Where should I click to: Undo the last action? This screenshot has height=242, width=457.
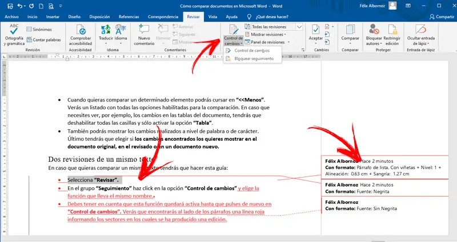coord(20,6)
